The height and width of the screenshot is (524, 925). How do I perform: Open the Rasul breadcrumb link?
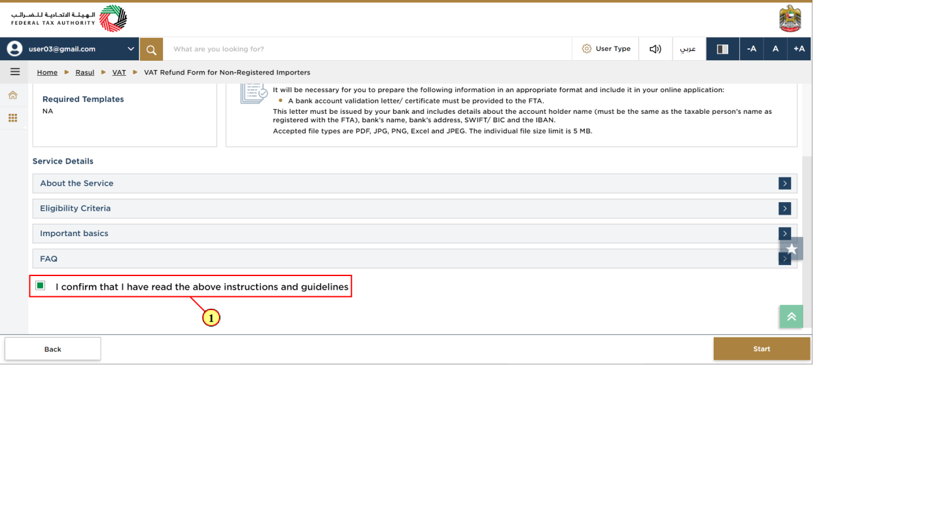coord(84,73)
